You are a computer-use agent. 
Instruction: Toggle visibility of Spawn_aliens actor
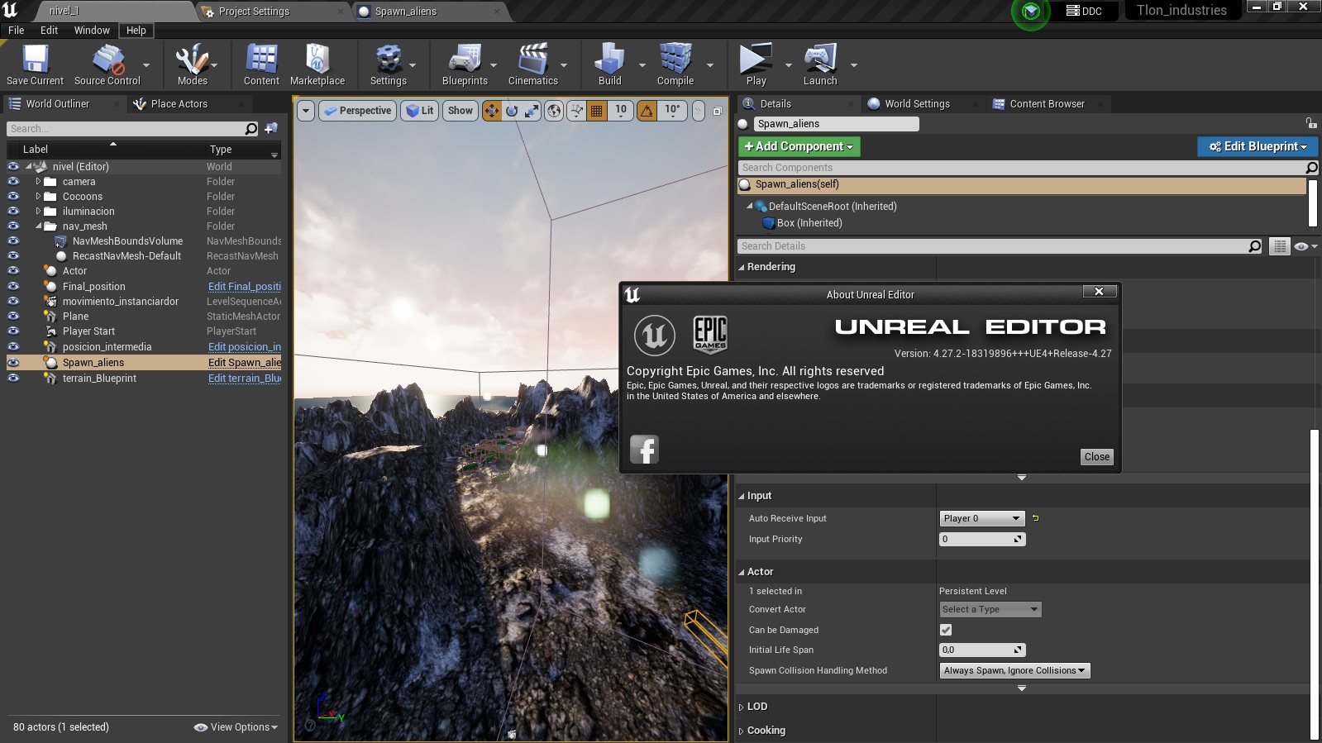pyautogui.click(x=13, y=363)
